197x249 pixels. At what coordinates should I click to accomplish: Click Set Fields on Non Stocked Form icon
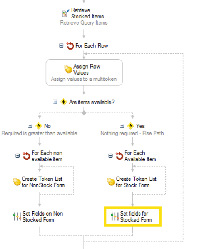pos(17,217)
